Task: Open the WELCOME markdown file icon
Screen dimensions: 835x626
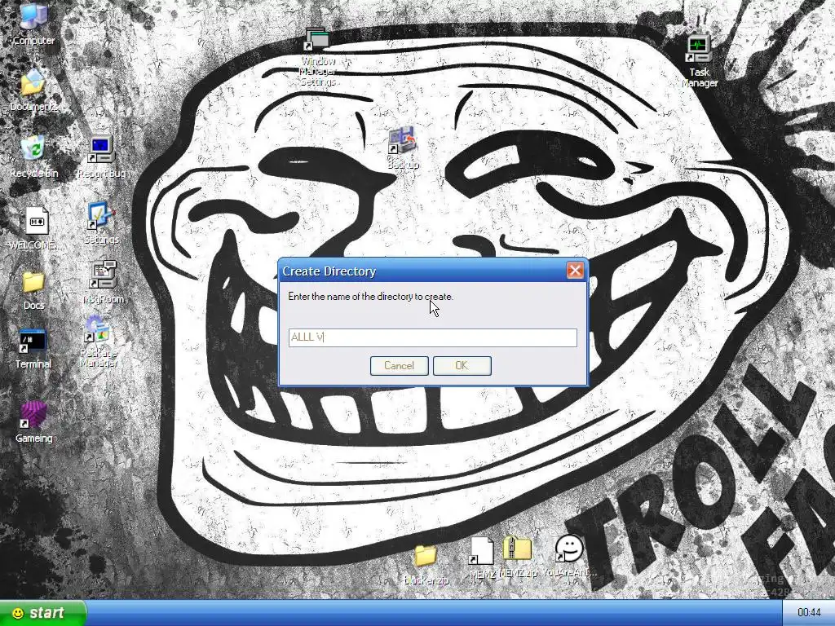Action: coord(35,228)
